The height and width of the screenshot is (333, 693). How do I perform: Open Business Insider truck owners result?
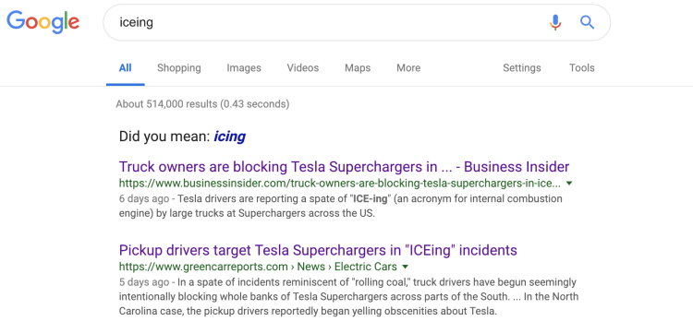pos(345,167)
